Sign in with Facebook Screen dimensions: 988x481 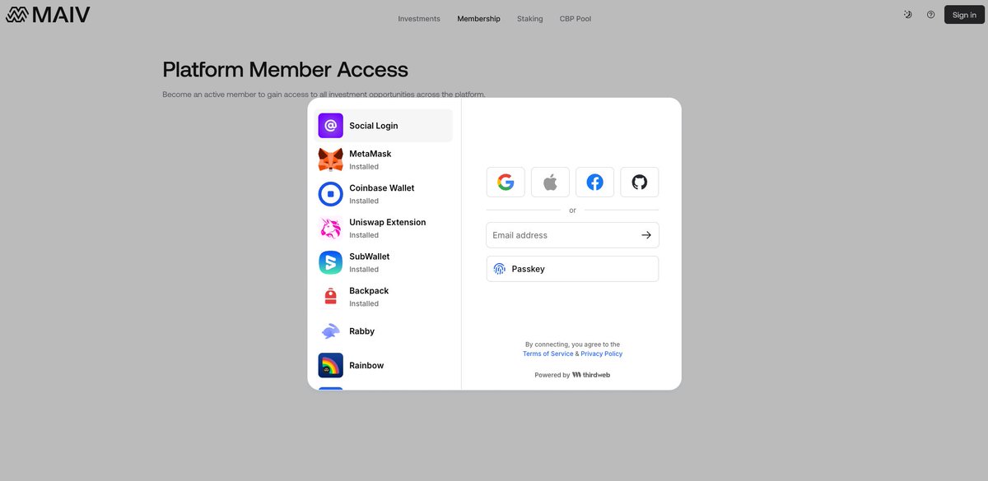coord(594,183)
